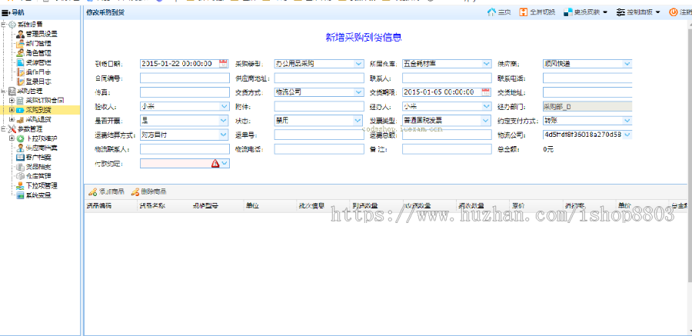Viewport: 692px width, 336px height.
Task: Click into the 供应商地址 input field
Action: pyautogui.click(x=319, y=78)
